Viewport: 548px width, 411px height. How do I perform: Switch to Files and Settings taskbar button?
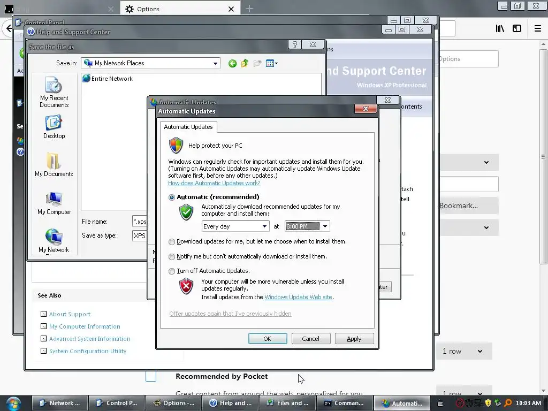pyautogui.click(x=287, y=403)
